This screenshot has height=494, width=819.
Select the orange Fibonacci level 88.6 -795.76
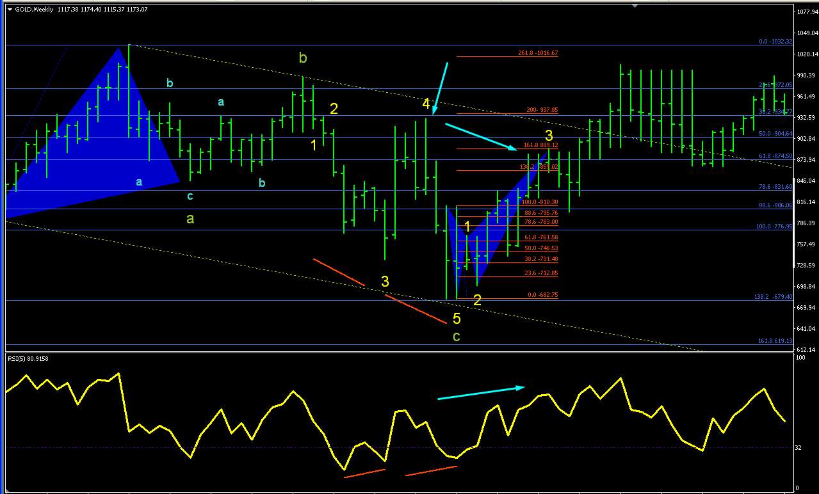click(x=541, y=213)
